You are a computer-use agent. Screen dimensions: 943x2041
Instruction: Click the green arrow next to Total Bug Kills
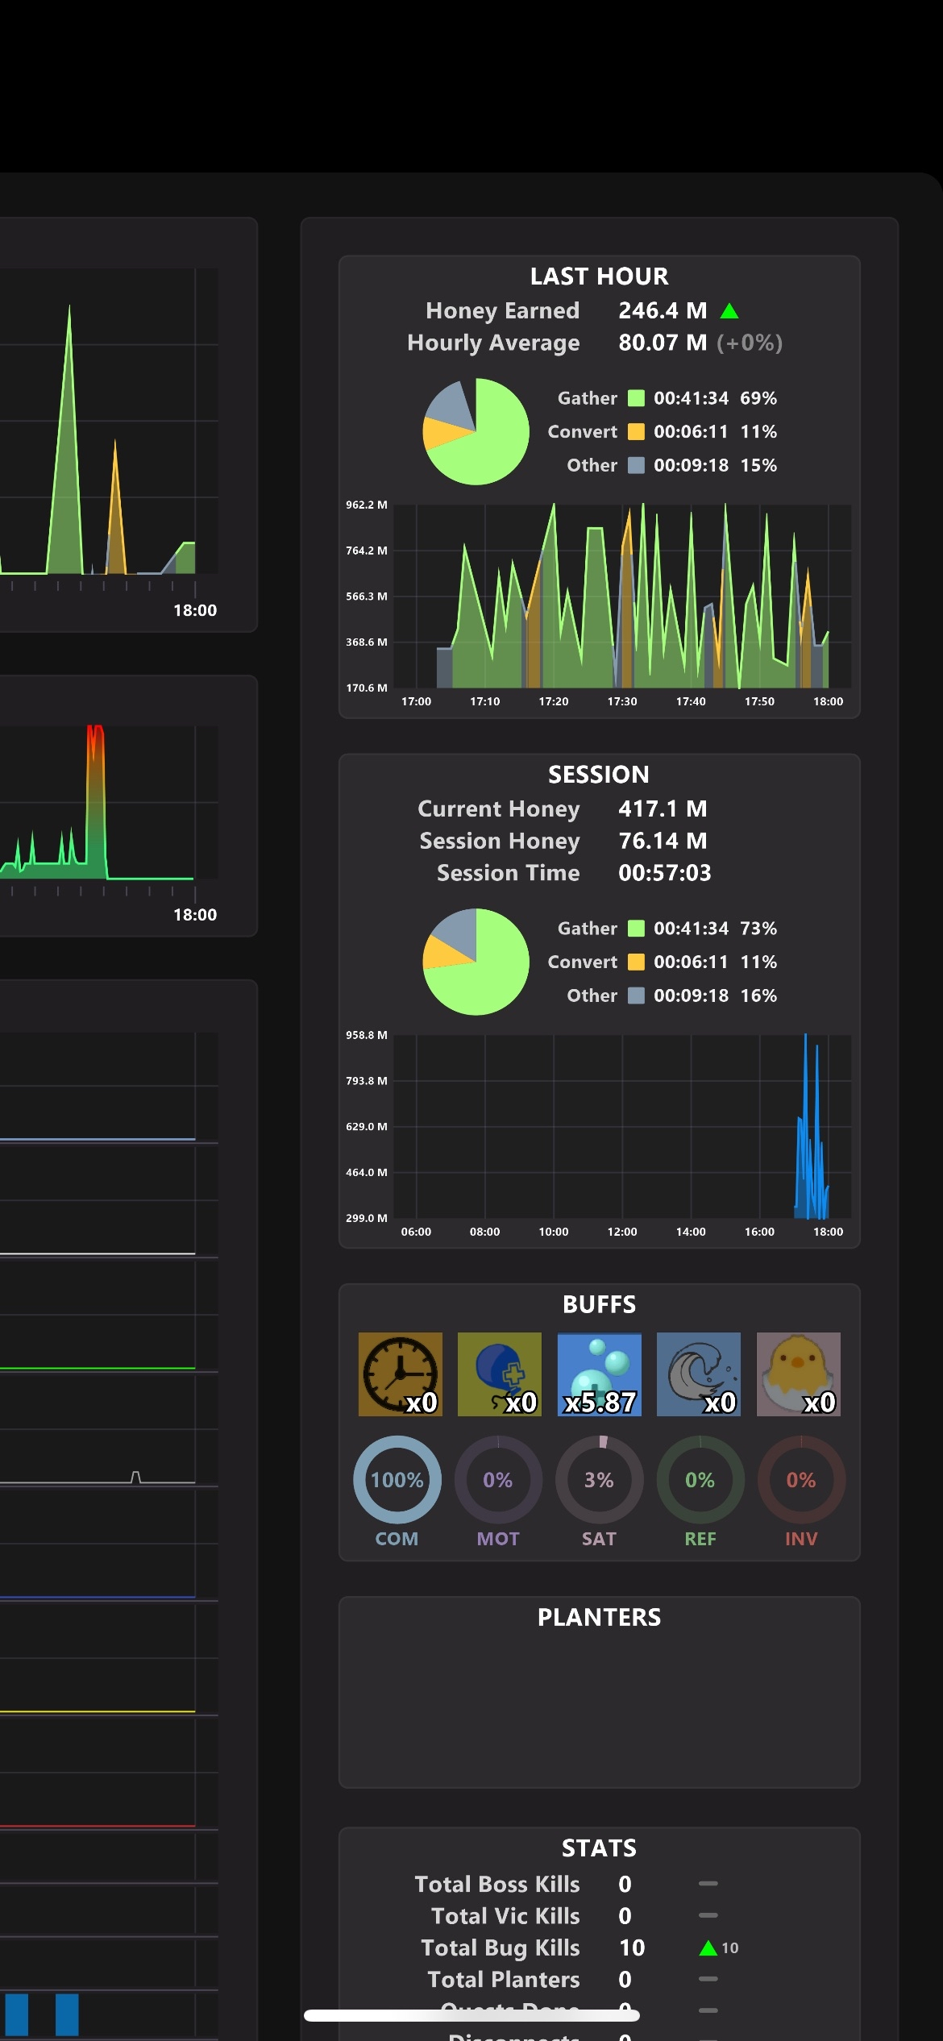(x=708, y=1947)
